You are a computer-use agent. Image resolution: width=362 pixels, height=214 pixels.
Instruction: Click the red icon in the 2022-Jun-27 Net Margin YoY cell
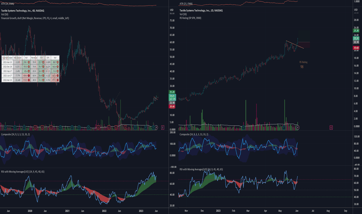[29, 75]
